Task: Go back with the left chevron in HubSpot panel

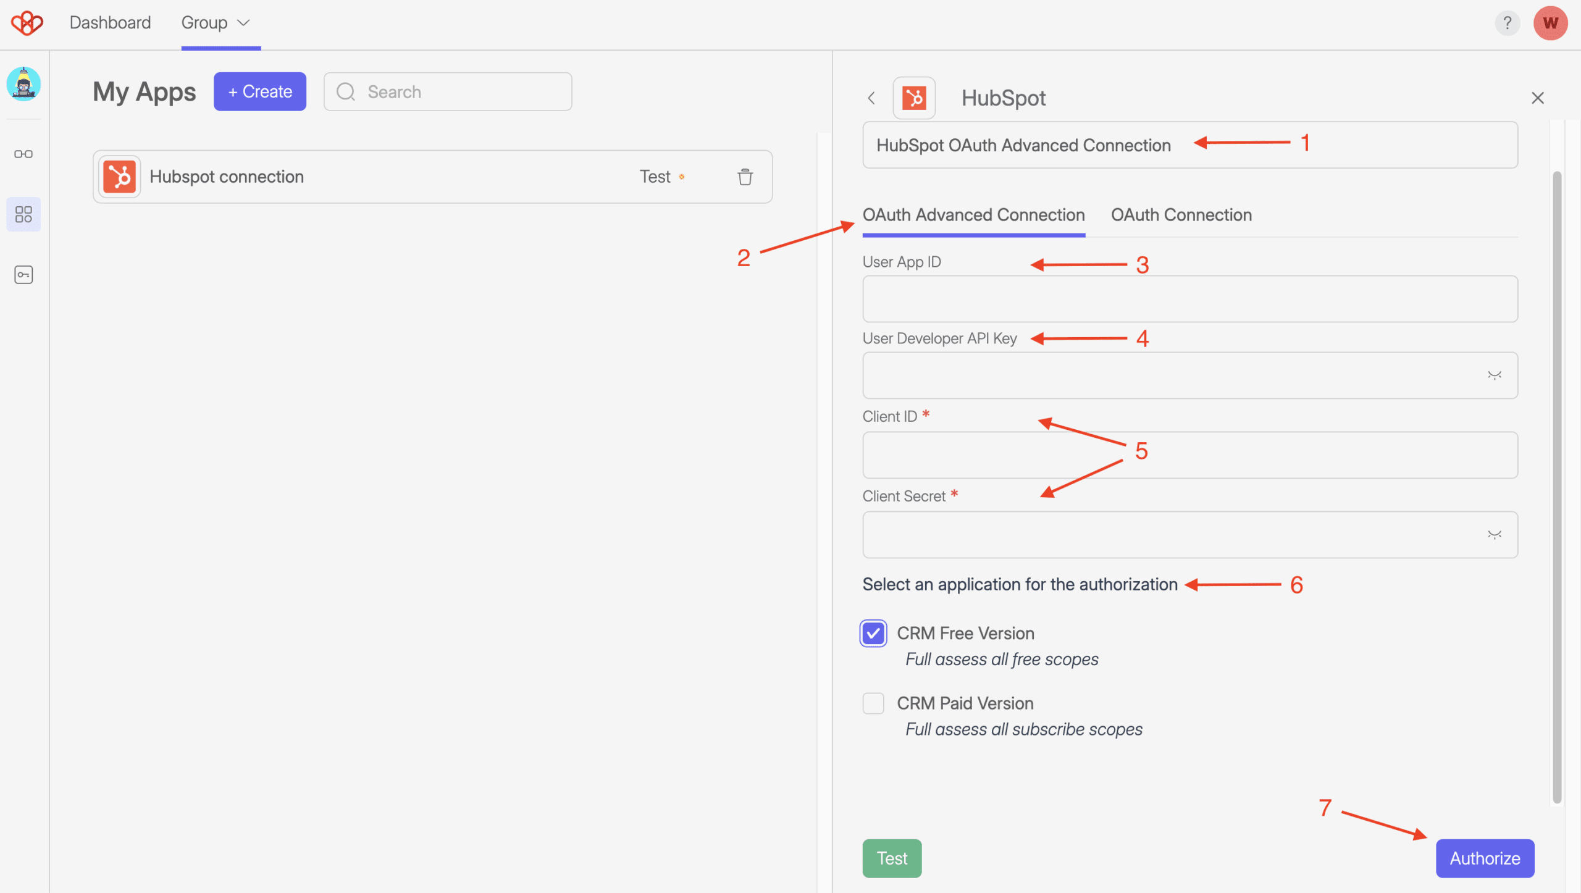Action: (x=871, y=98)
